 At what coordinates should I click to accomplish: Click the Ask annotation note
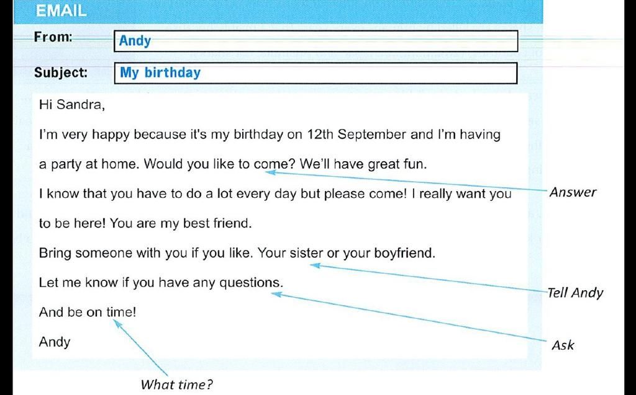click(563, 345)
